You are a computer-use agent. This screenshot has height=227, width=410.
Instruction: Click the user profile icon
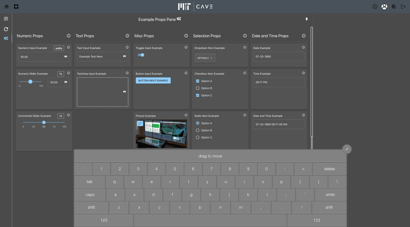click(x=384, y=6)
